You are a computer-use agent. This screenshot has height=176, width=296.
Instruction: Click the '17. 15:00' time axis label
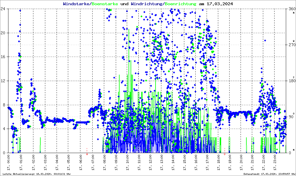click(185, 163)
